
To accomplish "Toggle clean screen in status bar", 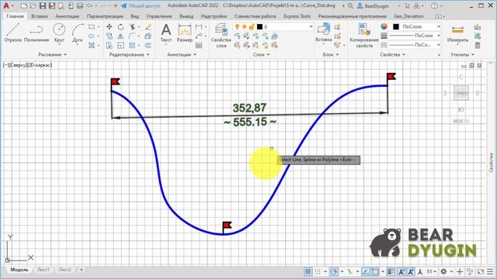I will [481, 271].
